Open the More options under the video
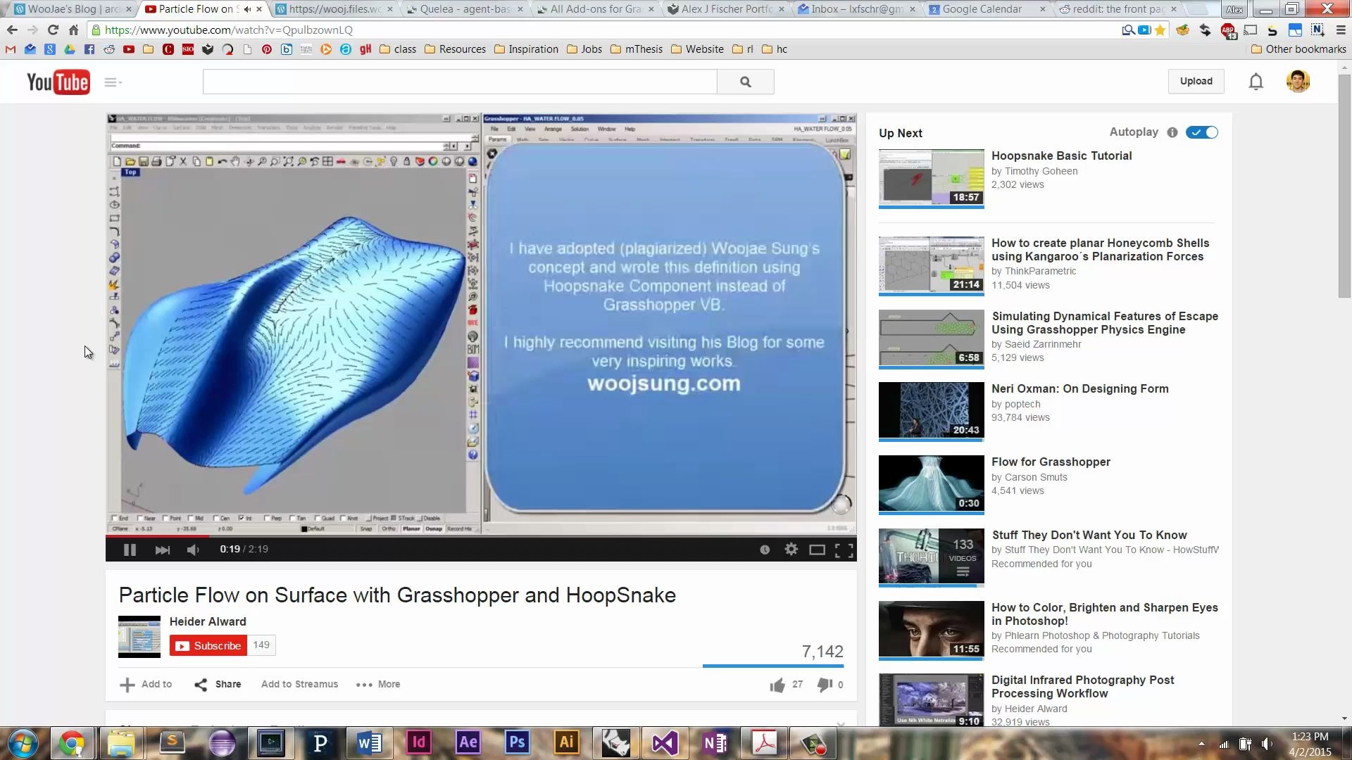Viewport: 1352px width, 760px height. coord(378,684)
